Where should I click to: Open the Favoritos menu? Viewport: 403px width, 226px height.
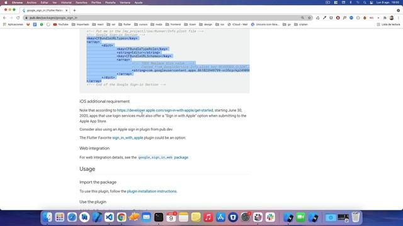(x=81, y=3)
